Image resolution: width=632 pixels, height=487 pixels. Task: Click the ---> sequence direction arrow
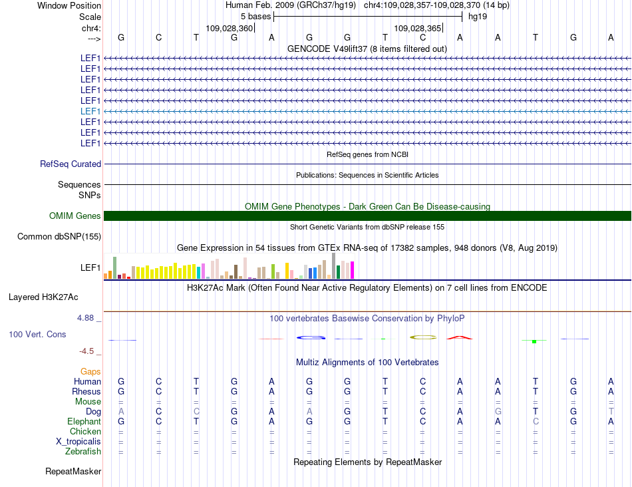coord(94,39)
